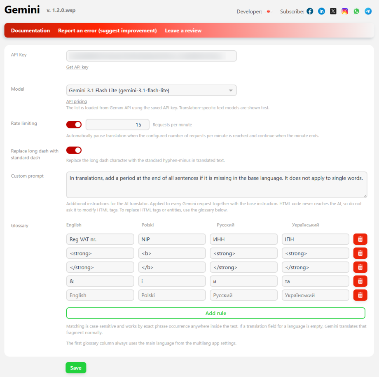Follow the Get API key link
Screen dimensions: 379x377
pos(77,67)
